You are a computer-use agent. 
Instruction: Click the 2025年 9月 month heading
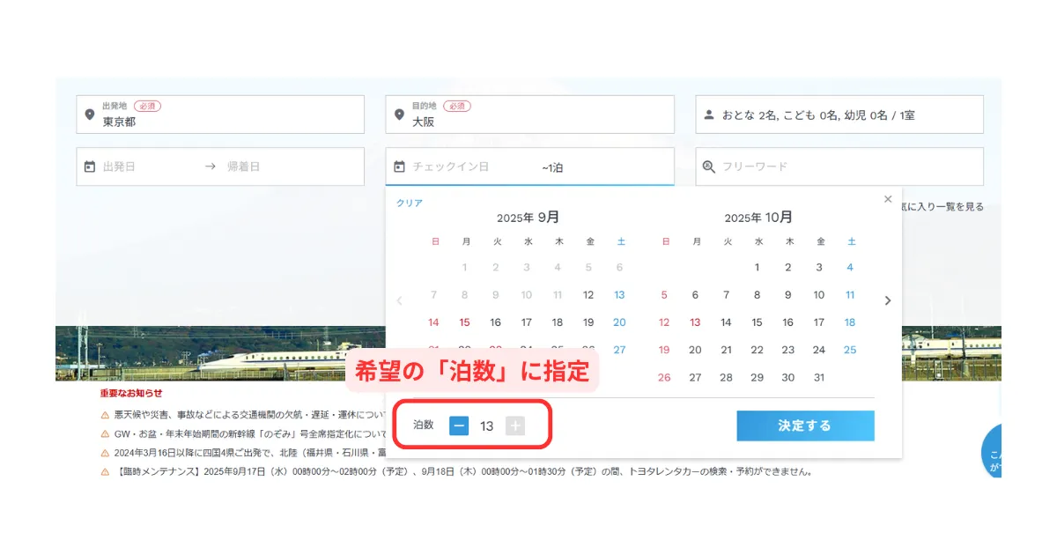[527, 218]
